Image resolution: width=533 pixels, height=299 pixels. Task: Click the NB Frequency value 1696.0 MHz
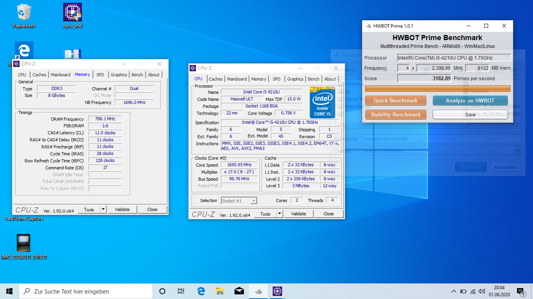pyautogui.click(x=134, y=102)
